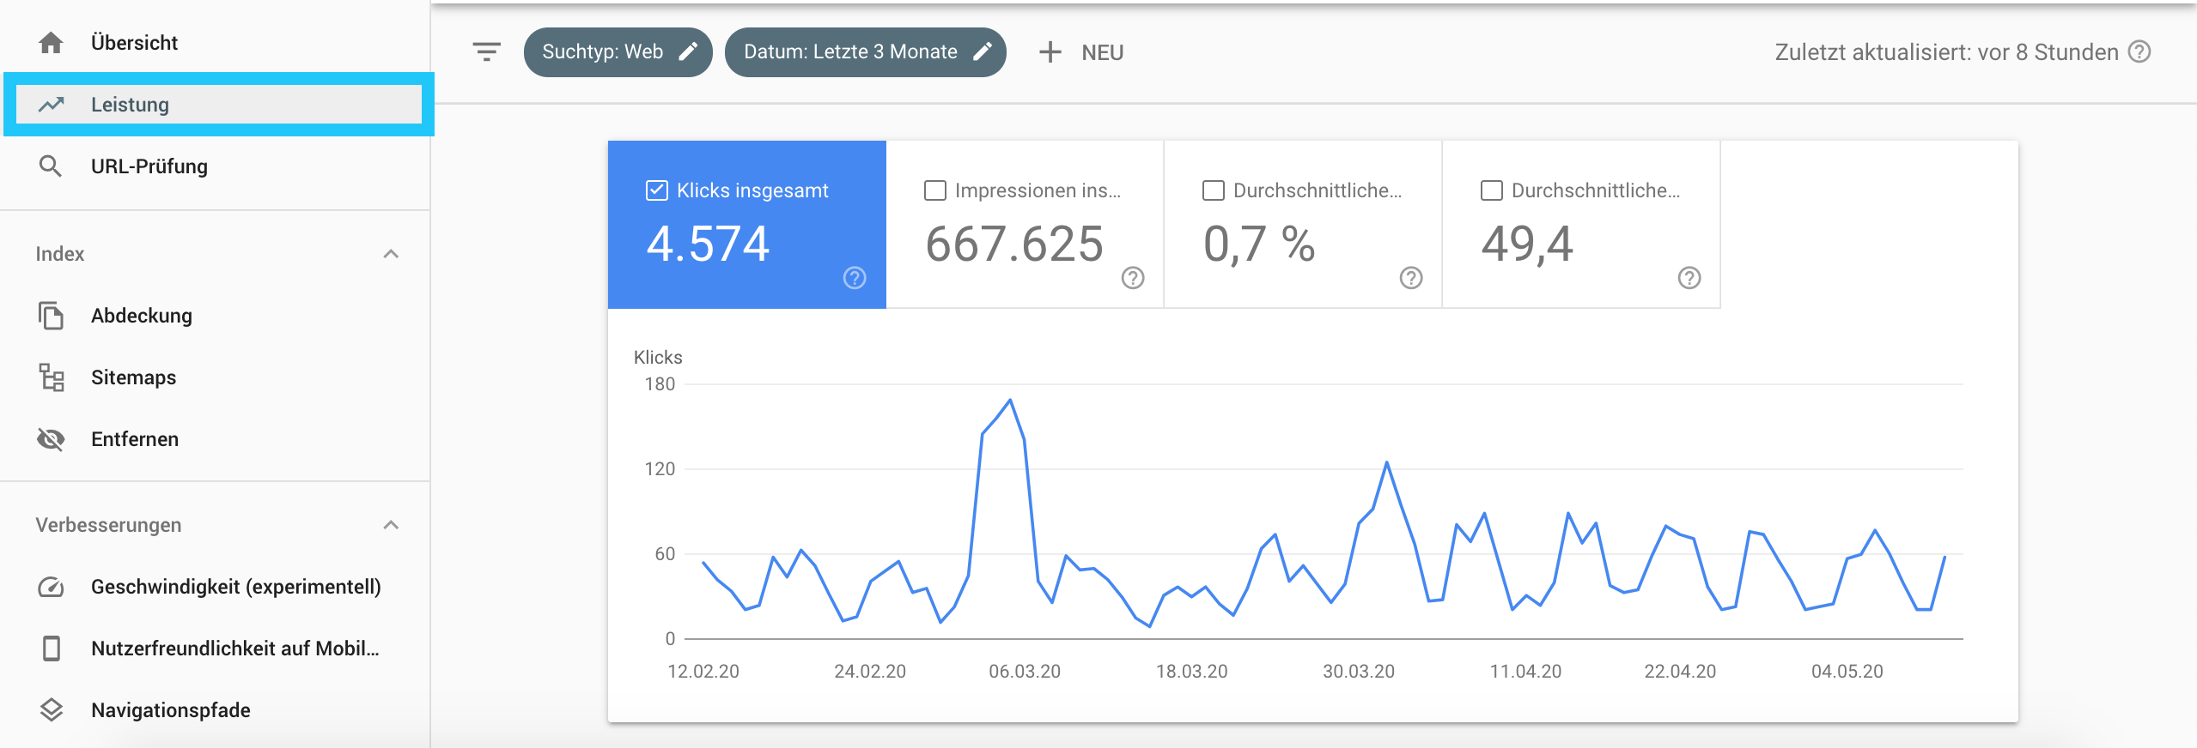Click Datum: Letzte 3 Monate chip
The image size is (2197, 748).
point(866,52)
